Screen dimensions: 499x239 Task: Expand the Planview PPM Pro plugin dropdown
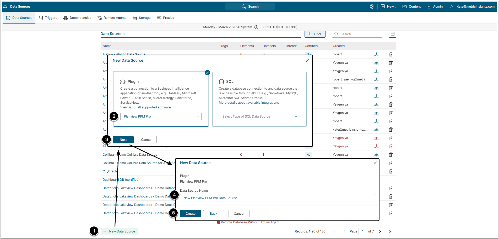coord(161,116)
